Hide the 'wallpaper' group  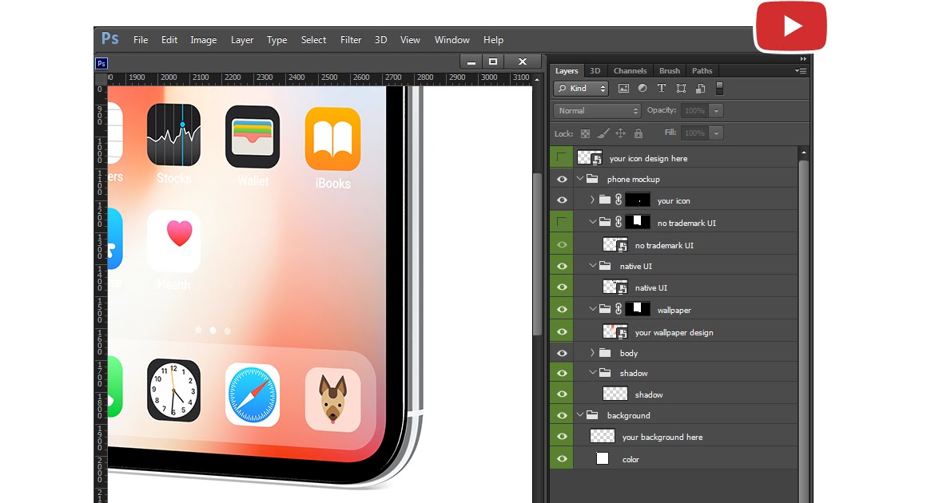561,309
